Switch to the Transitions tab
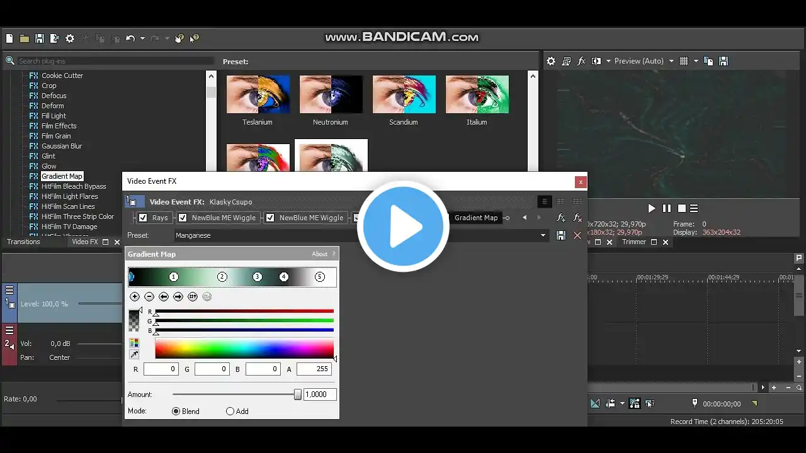Screen dimensions: 806x453 (x=23, y=242)
